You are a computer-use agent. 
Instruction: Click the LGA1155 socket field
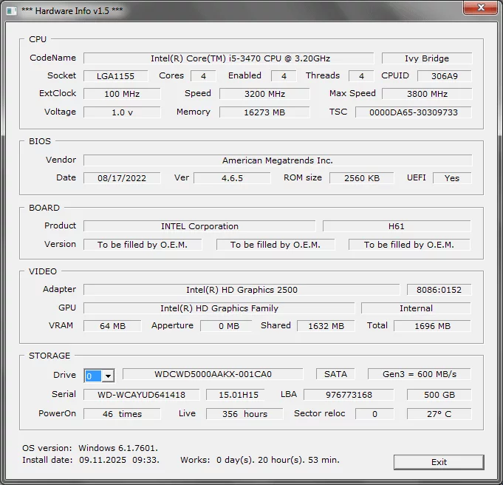115,76
